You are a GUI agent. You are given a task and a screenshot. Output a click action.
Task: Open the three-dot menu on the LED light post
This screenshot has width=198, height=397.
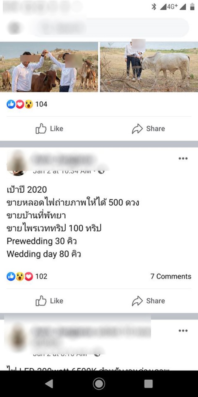tap(183, 331)
